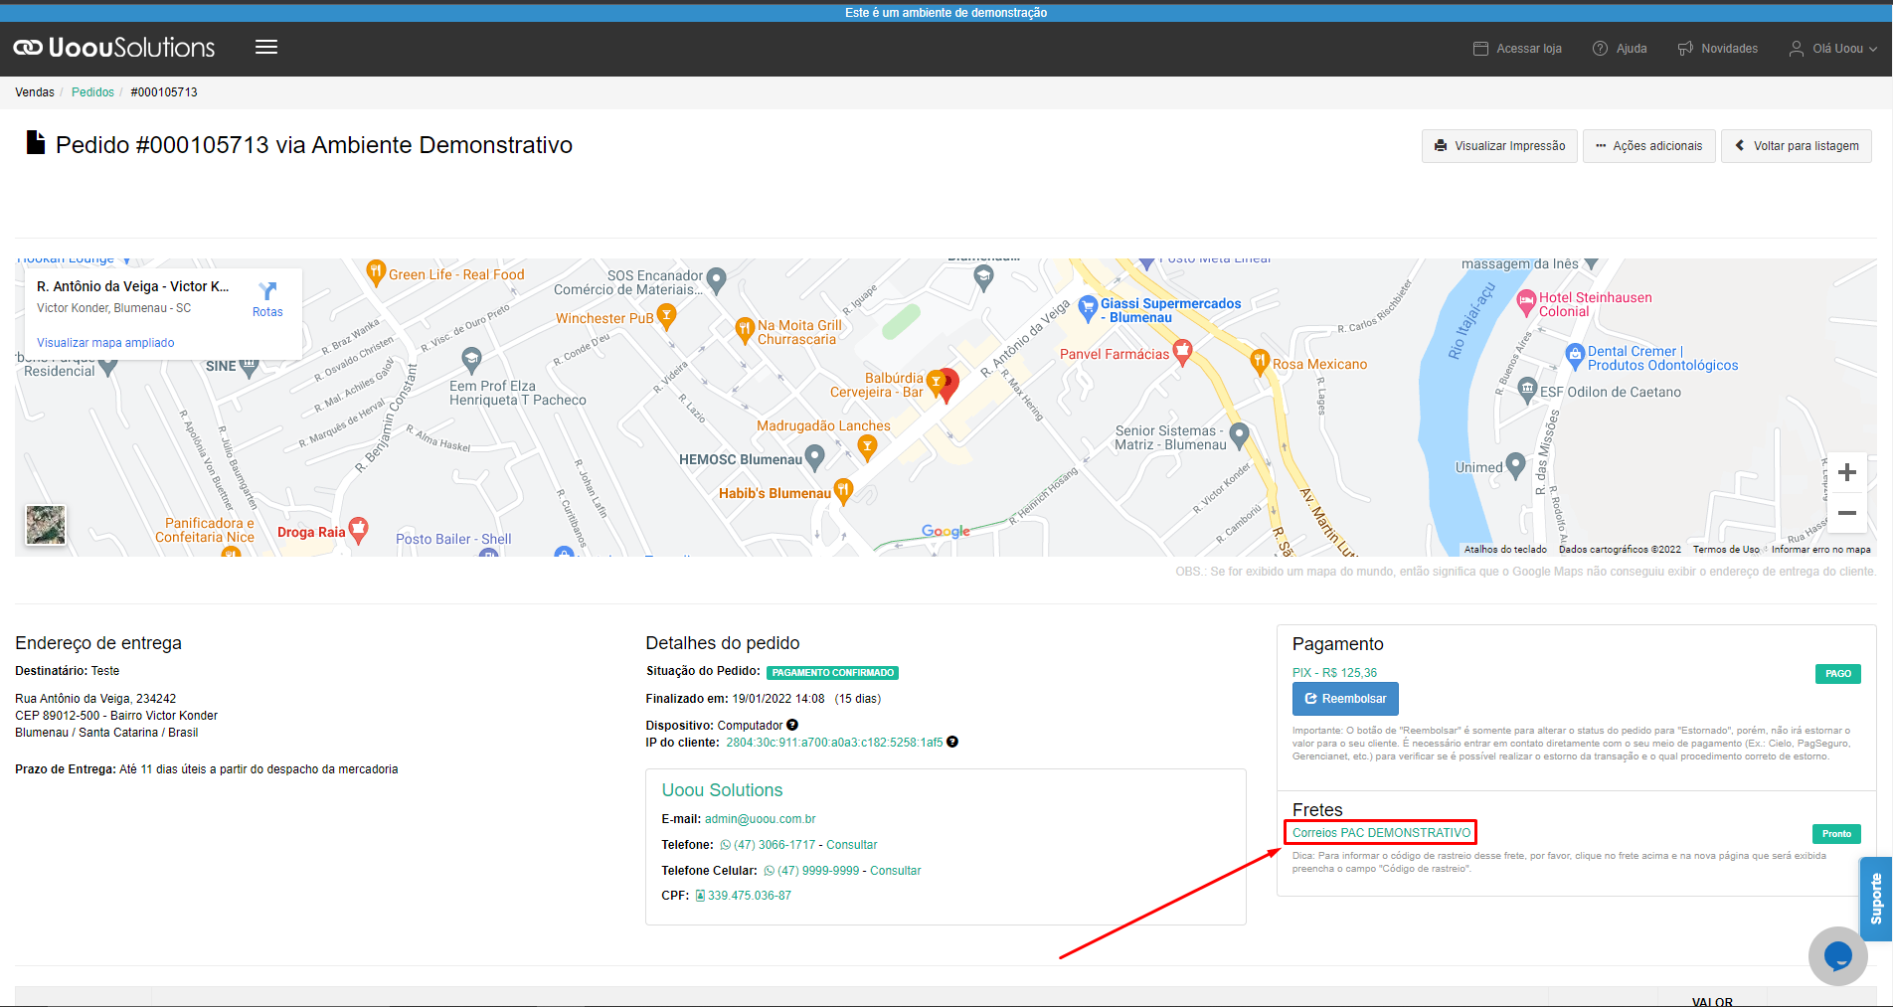Open the CPF 339.475.036-87 link
This screenshot has height=1007, width=1893.
(744, 896)
